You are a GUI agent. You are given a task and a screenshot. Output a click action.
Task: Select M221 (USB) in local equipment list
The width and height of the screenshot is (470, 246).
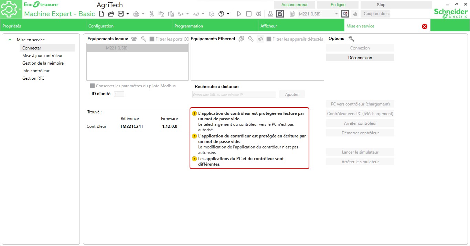[137, 48]
